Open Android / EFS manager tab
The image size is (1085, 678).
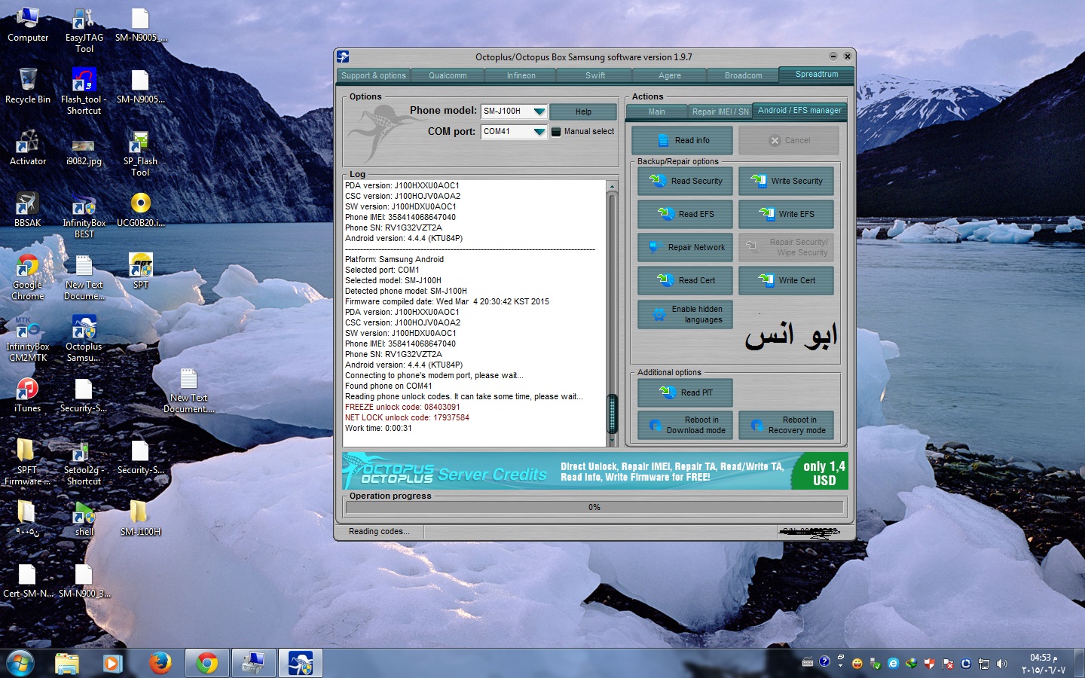(799, 111)
